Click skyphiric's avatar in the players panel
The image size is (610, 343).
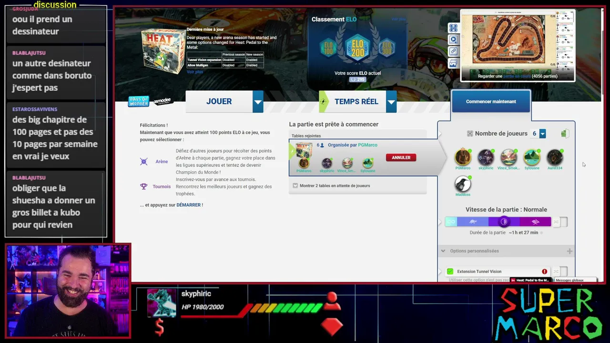pyautogui.click(x=486, y=157)
